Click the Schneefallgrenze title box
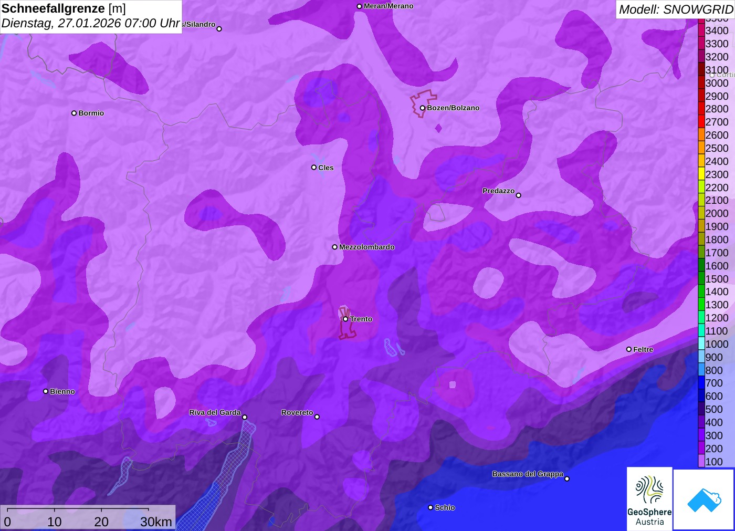Image resolution: width=735 pixels, height=531 pixels. click(x=91, y=16)
